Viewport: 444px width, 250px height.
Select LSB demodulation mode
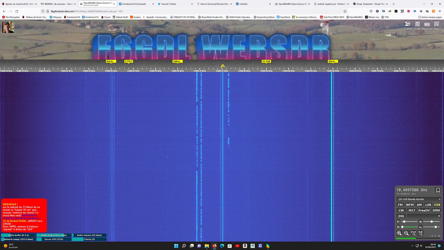coord(428,205)
